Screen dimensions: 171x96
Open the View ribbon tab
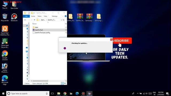point(45,16)
